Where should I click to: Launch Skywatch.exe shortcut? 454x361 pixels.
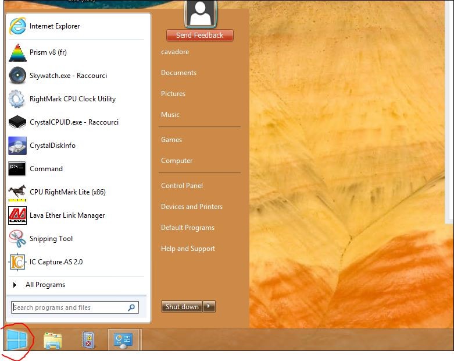pos(68,76)
